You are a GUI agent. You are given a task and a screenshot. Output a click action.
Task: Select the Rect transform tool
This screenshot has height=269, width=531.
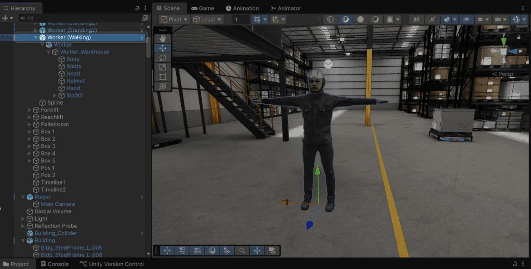(x=163, y=77)
